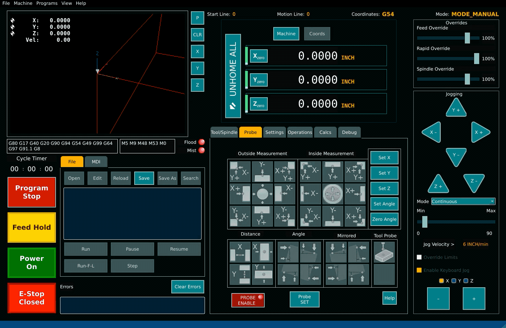Screen dimensions: 506x328
Task: Adjust the Feed Override slider
Action: pyautogui.click(x=467, y=38)
